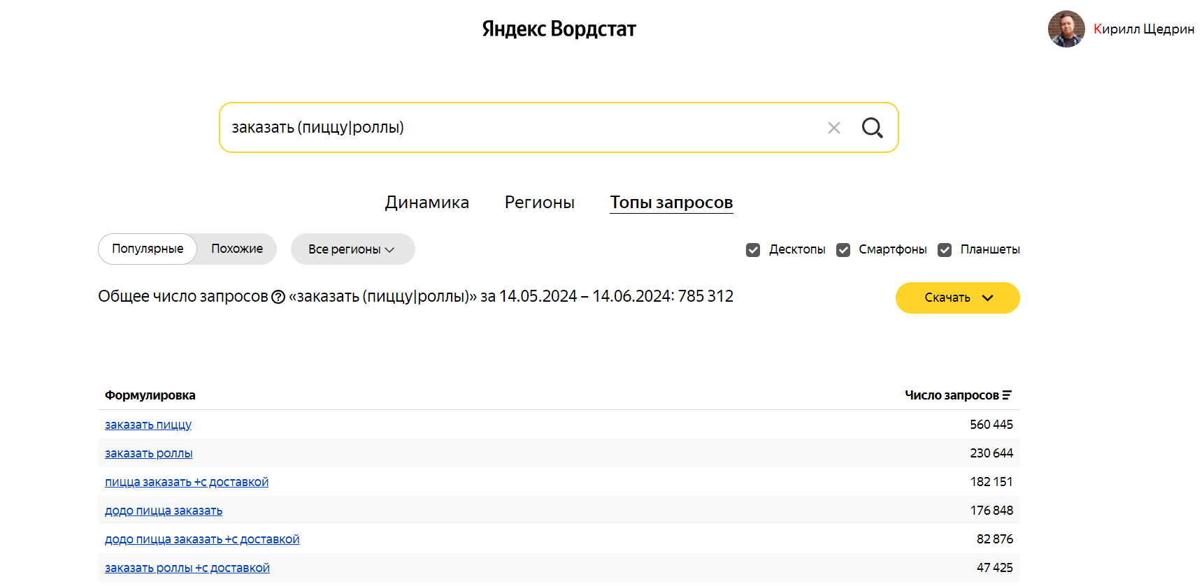1204x586 pixels.
Task: Expand the Все регионы dropdown
Action: [x=352, y=249]
